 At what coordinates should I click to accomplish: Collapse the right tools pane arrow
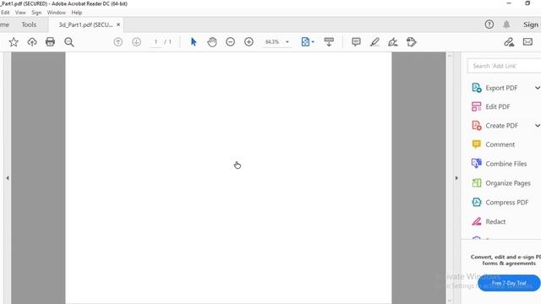click(456, 178)
